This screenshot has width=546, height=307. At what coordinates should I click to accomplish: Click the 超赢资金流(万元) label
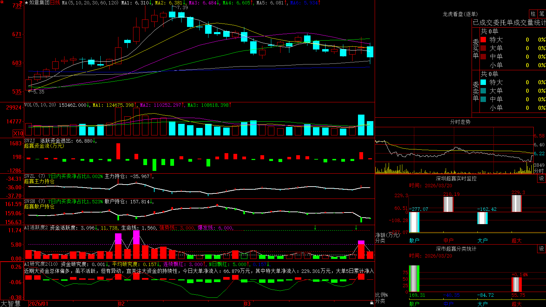point(44,146)
